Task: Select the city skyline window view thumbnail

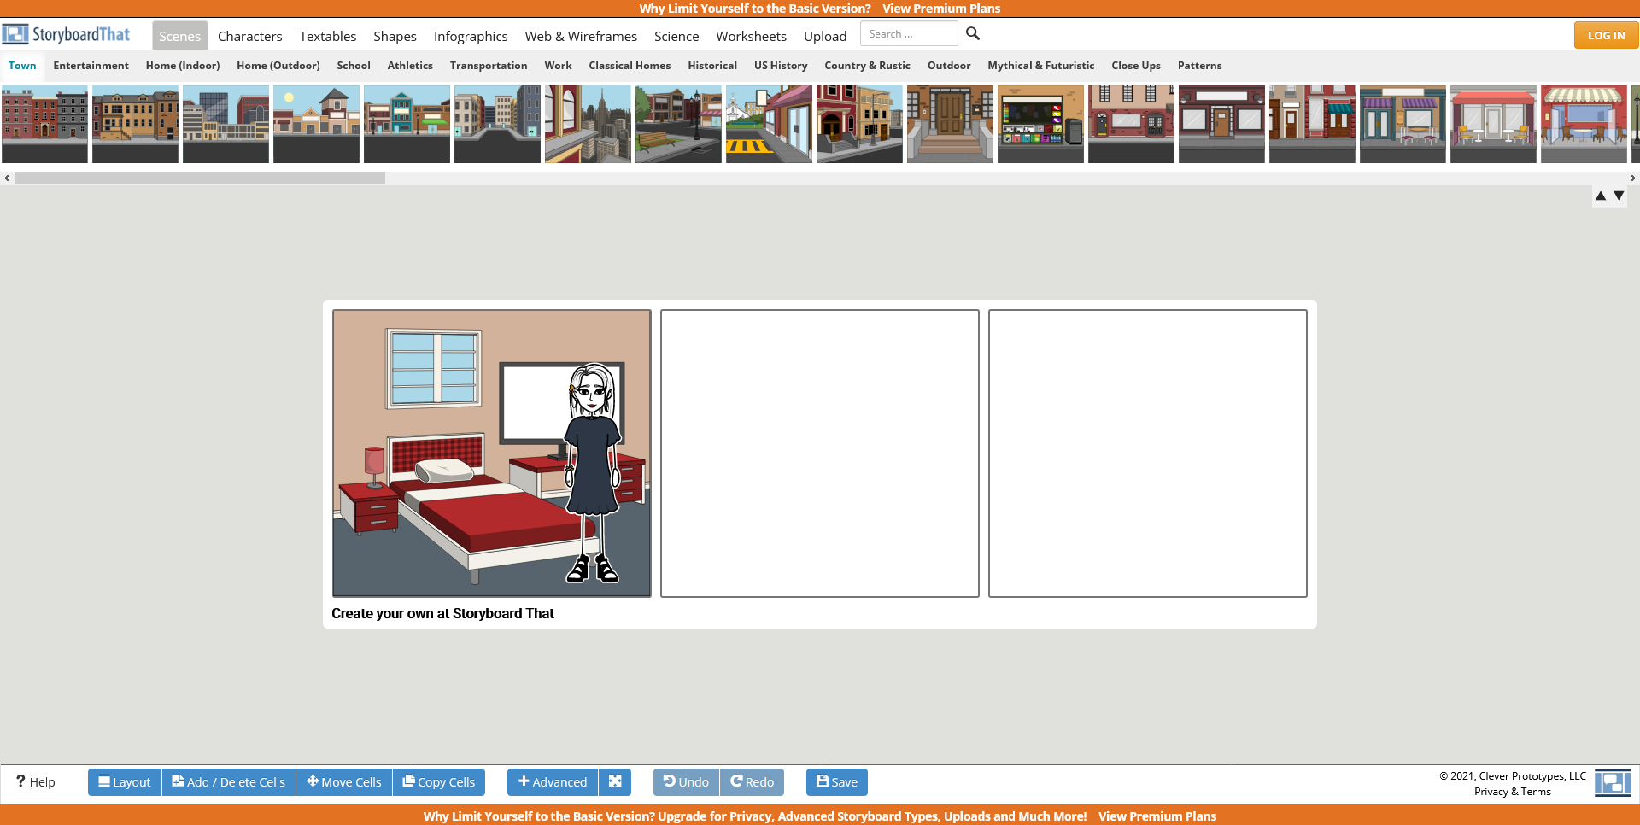Action: tap(588, 124)
